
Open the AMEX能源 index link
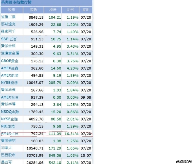10,75
